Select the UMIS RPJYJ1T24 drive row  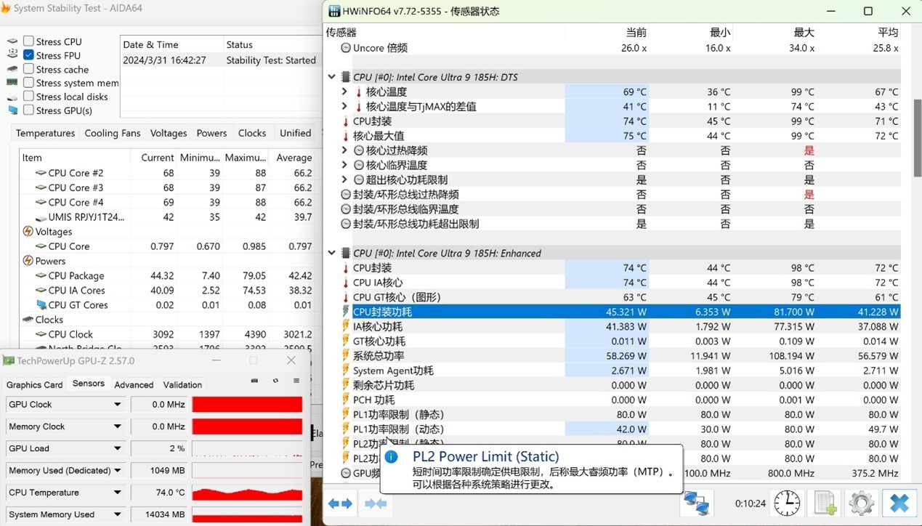point(167,217)
